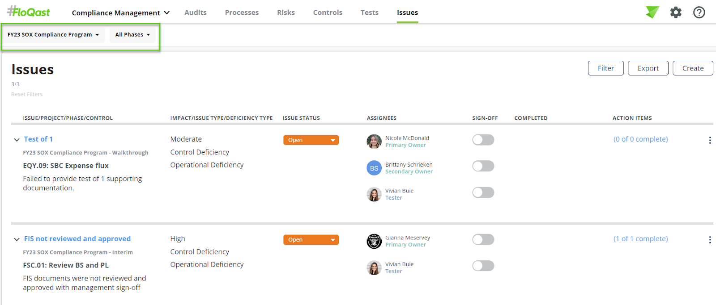Open the help question mark icon

[x=699, y=13]
